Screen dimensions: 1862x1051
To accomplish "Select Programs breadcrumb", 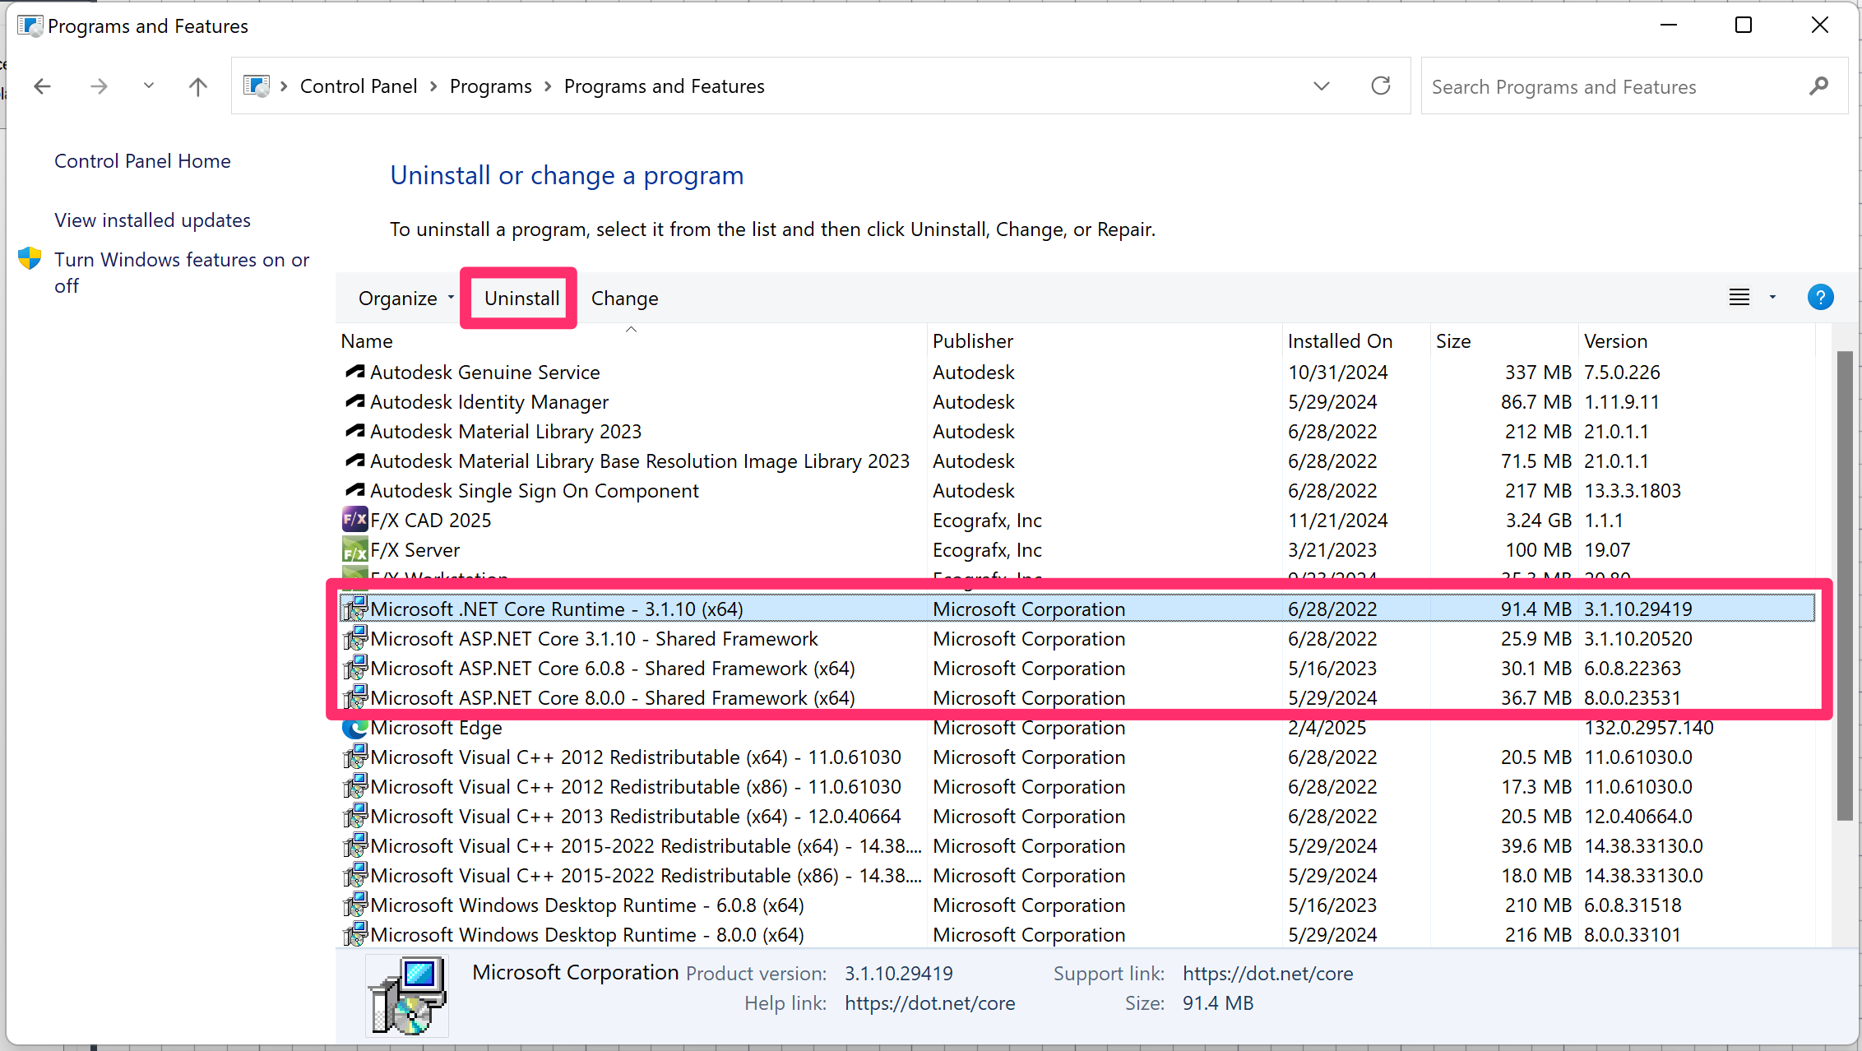I will tap(491, 86).
